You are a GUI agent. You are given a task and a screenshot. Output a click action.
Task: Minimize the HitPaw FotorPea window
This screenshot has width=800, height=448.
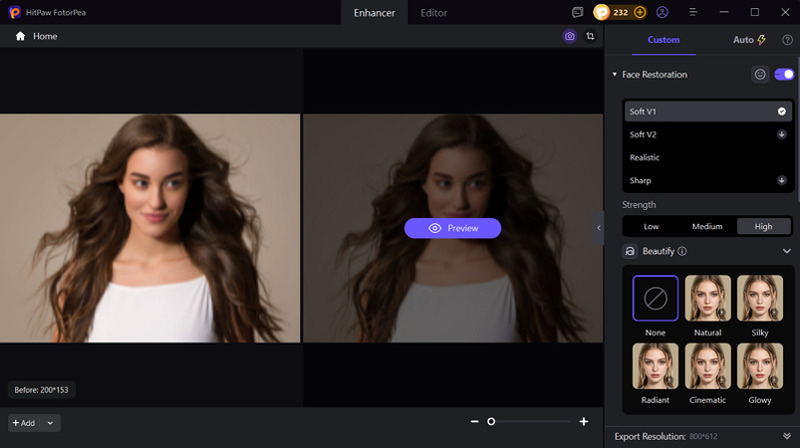(724, 12)
